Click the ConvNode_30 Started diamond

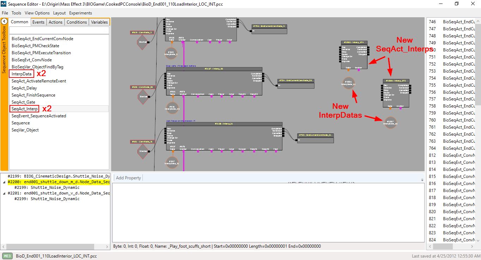[x=143, y=97]
